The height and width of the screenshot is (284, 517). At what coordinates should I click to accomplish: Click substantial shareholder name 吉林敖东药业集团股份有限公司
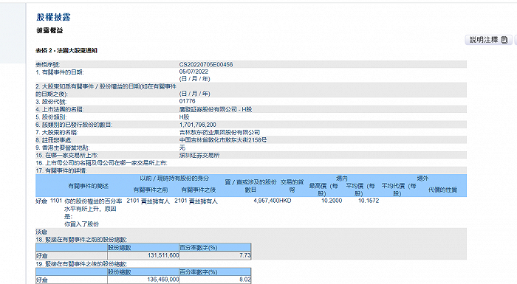(x=219, y=133)
